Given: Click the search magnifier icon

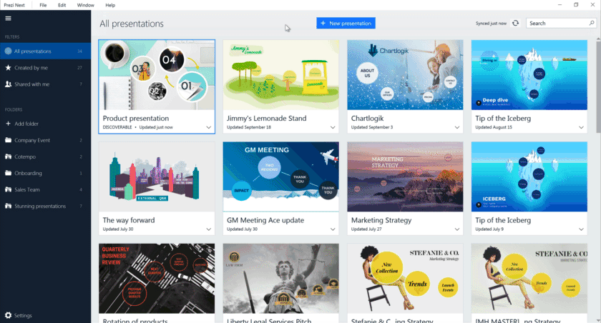Looking at the screenshot, I should [591, 24].
